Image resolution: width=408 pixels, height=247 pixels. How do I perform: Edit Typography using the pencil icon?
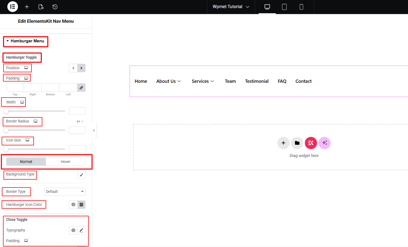[81, 230]
